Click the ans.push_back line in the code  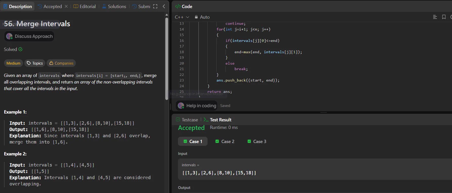(248, 80)
